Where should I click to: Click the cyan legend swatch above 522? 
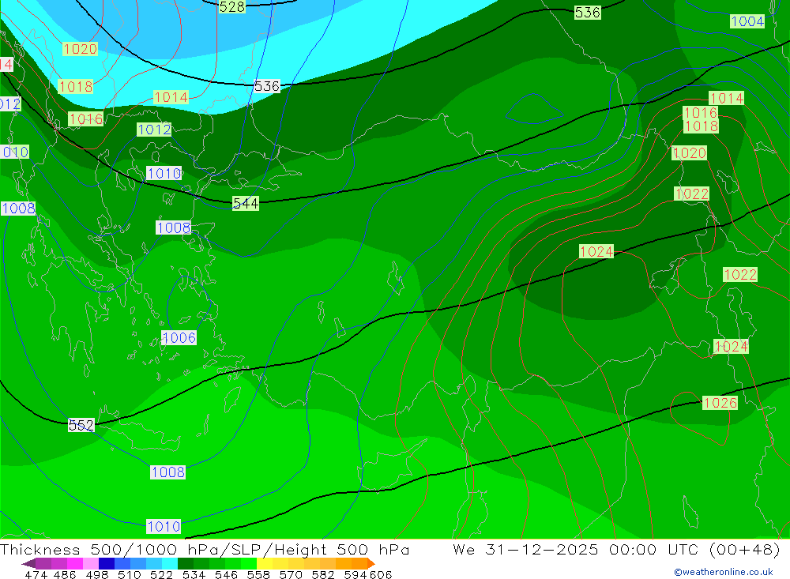click(170, 563)
